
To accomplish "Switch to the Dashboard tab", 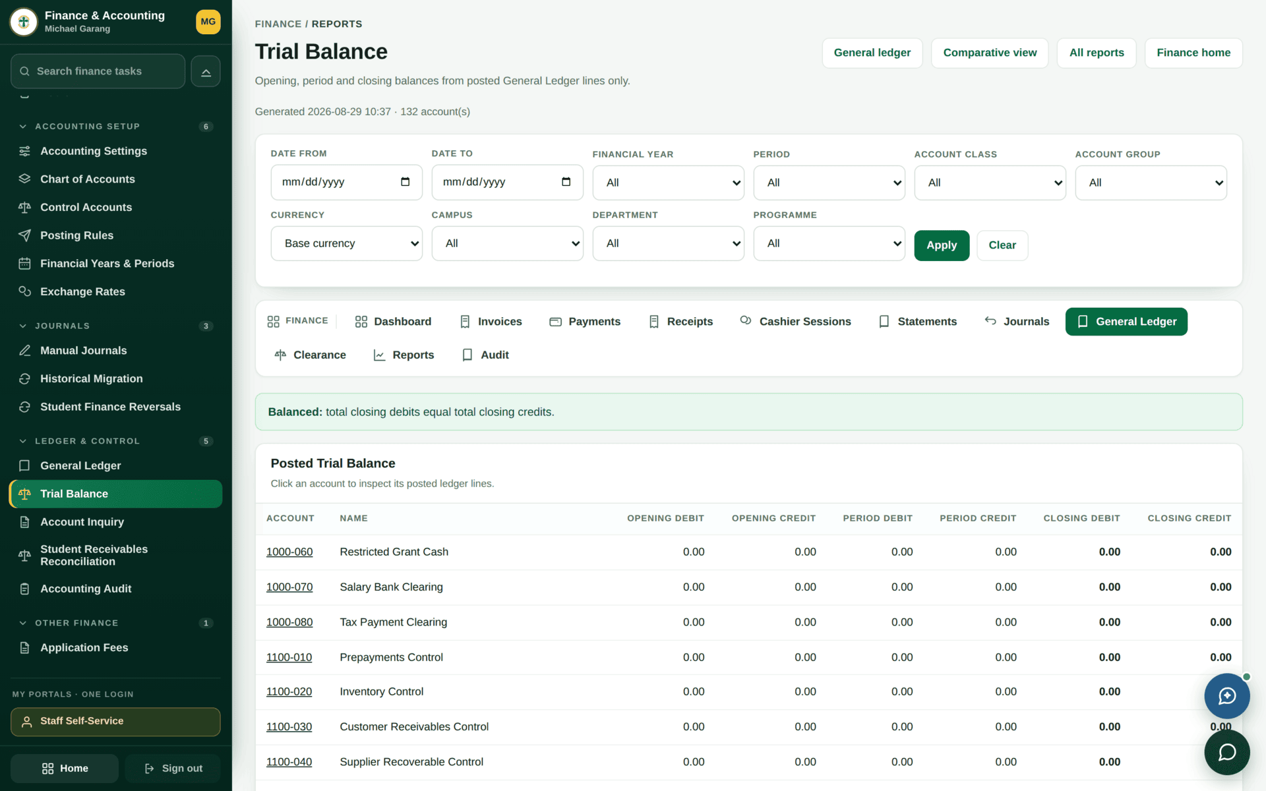I will (393, 322).
